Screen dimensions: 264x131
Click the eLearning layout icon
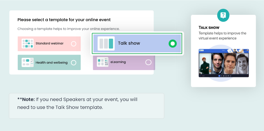pos(103,62)
